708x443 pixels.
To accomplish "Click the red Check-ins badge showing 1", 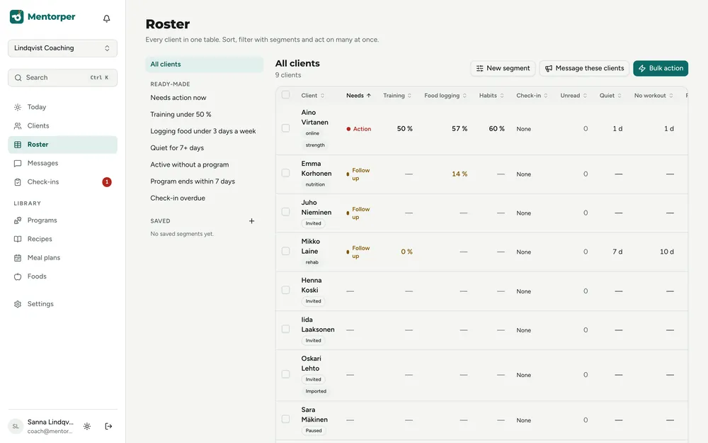I will (x=107, y=182).
